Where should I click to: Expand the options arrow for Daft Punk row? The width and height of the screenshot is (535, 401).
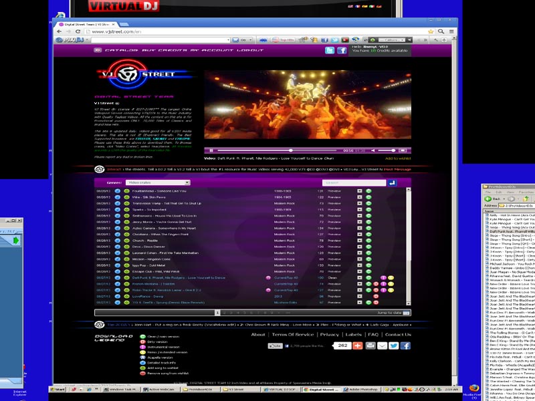pyautogui.click(x=360, y=278)
